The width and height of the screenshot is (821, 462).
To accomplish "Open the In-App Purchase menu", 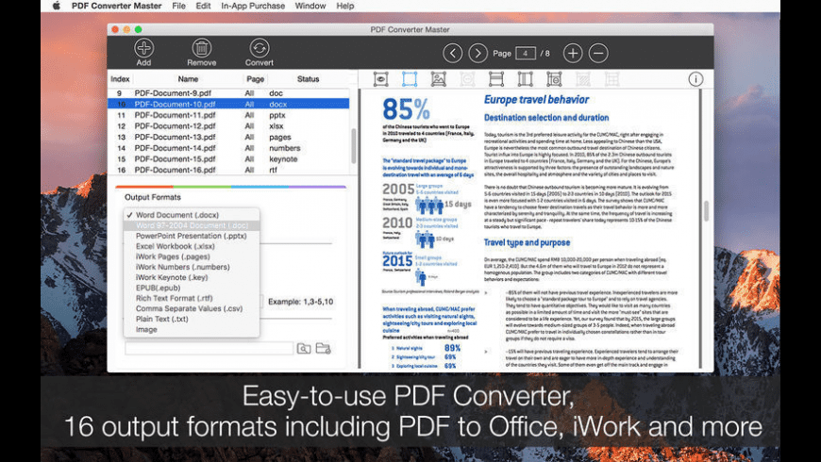I will (x=253, y=6).
